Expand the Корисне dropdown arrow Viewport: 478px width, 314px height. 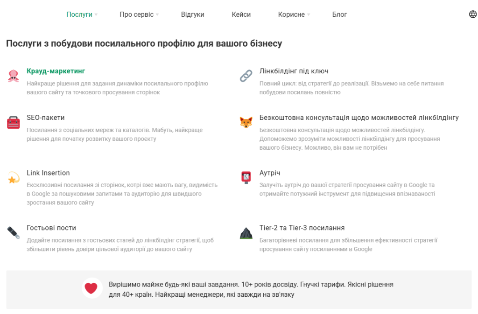click(309, 15)
